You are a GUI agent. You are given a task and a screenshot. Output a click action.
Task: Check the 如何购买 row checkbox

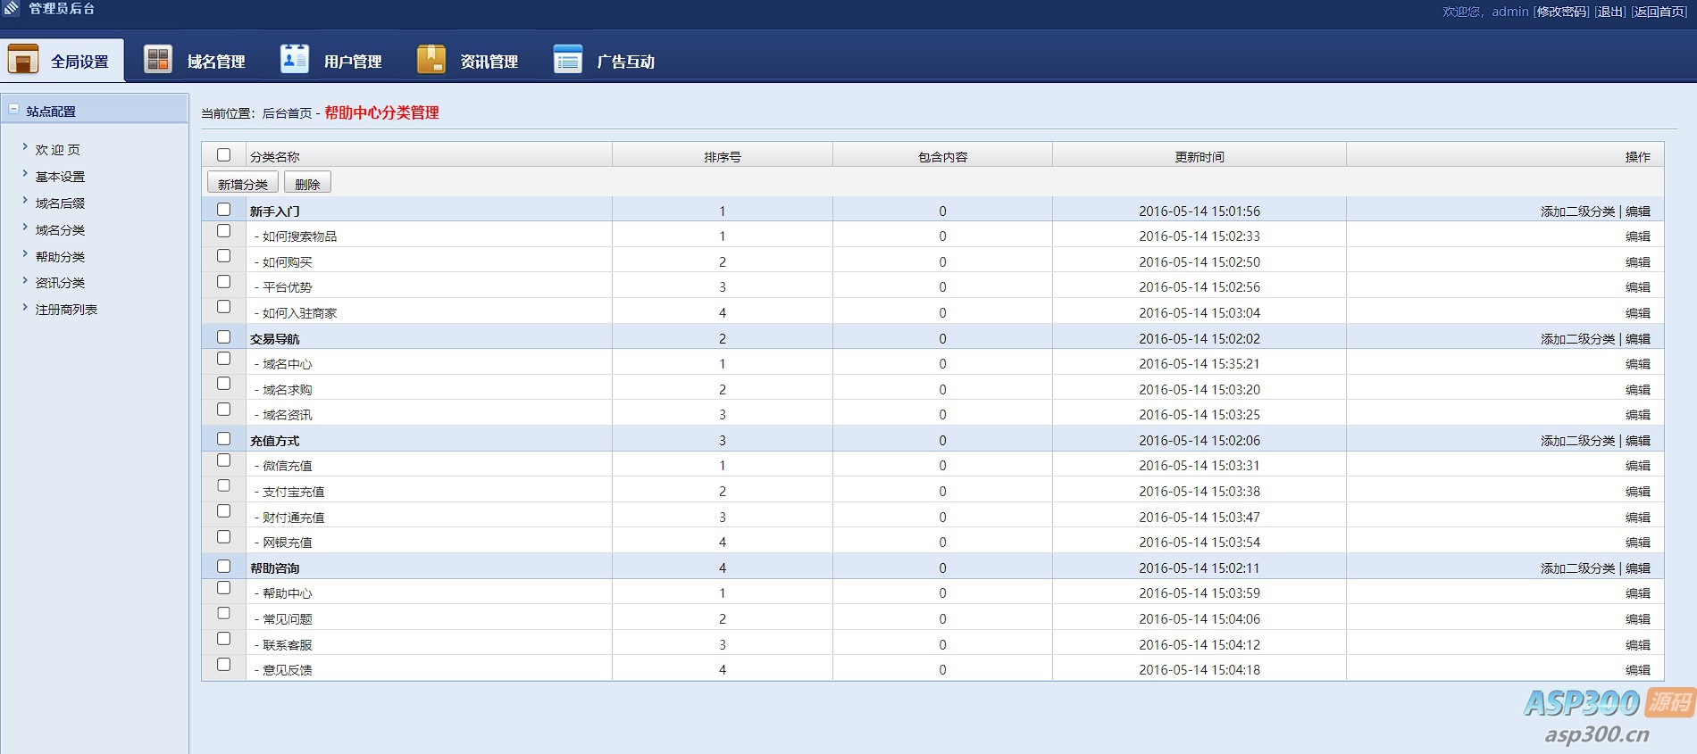pos(224,256)
